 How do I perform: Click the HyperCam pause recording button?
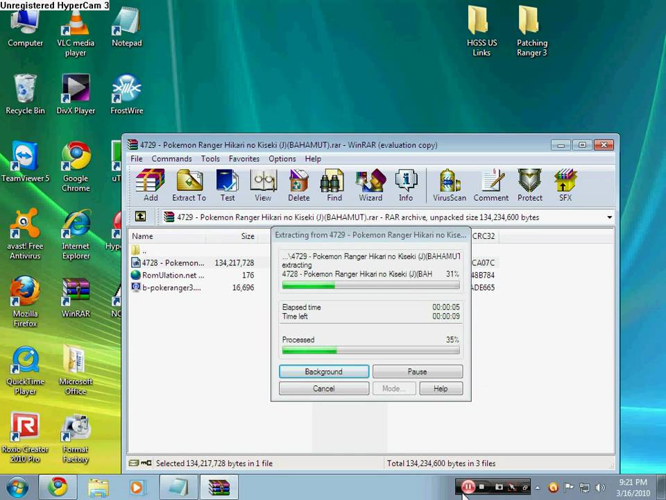pos(468,487)
